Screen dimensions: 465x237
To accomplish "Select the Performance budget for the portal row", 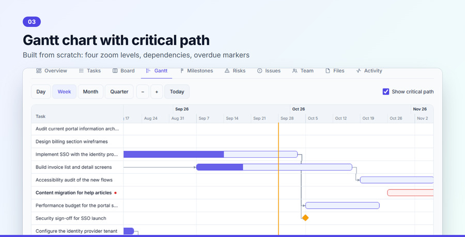I will coord(77,205).
